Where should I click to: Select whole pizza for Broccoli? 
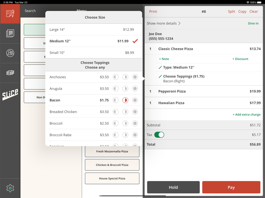pyautogui.click(x=135, y=123)
